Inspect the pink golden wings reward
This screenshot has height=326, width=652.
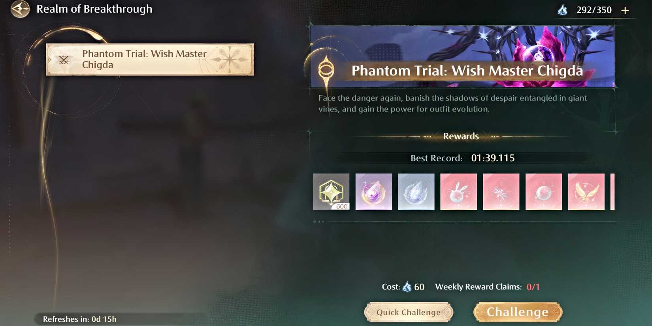point(586,192)
